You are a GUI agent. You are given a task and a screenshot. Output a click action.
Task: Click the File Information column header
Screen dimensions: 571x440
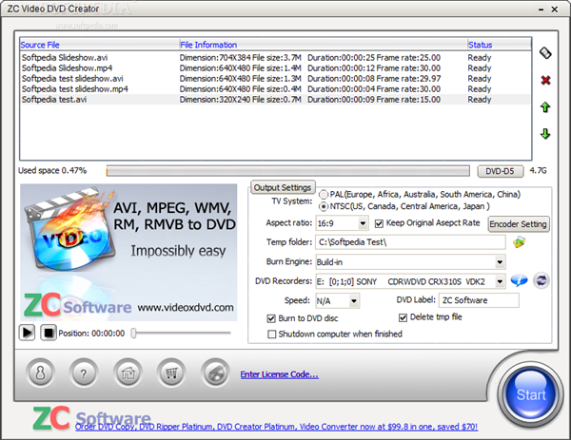pyautogui.click(x=324, y=45)
